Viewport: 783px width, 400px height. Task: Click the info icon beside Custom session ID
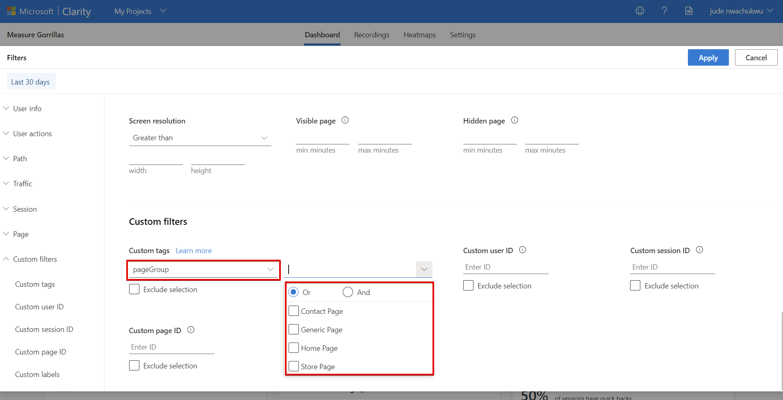[x=700, y=250]
